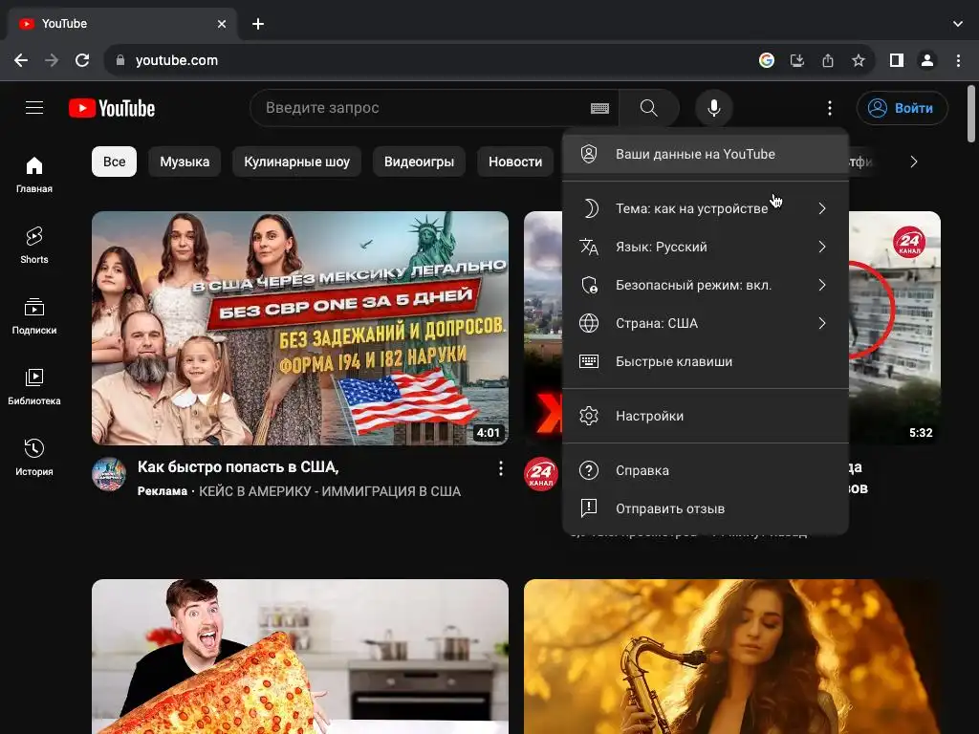This screenshot has width=979, height=734.
Task: Open tab search chevron
Action: (x=958, y=24)
